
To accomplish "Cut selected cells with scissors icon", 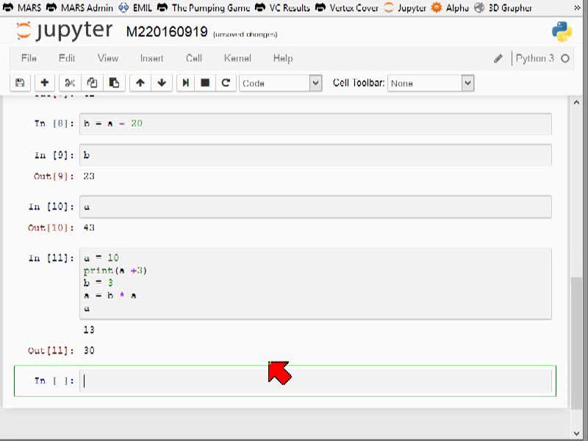I will pos(70,83).
